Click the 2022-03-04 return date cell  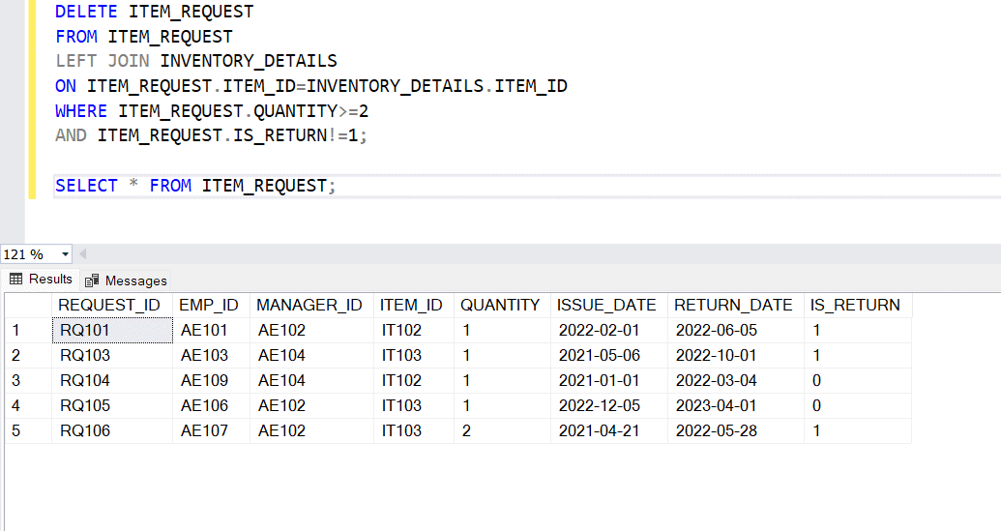point(736,380)
